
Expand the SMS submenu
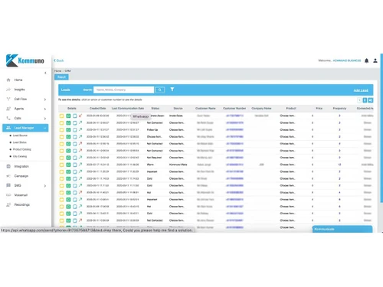(x=45, y=186)
